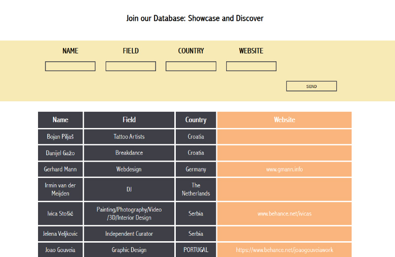Open www.behance.net/ivicas link
The width and height of the screenshot is (395, 257).
coord(284,214)
